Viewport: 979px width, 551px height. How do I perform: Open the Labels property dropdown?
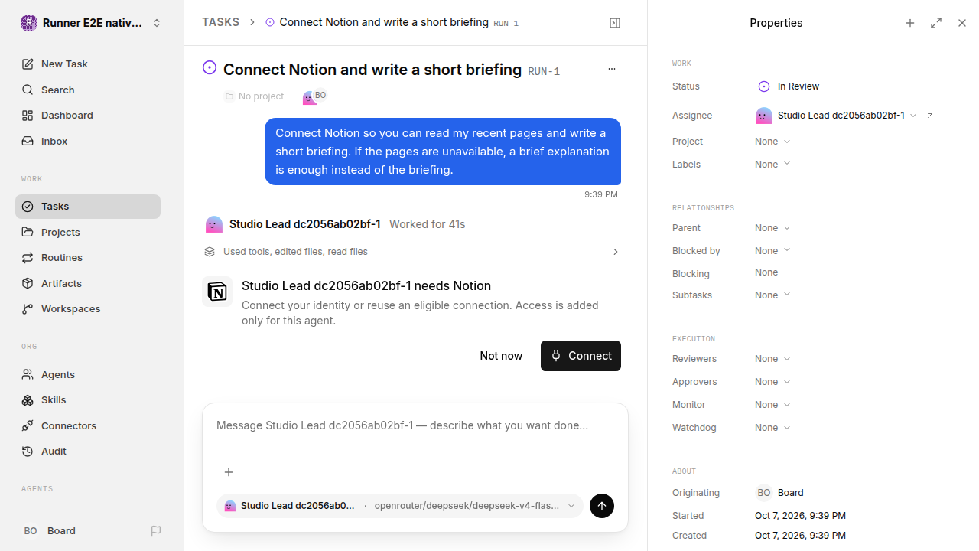pyautogui.click(x=772, y=165)
